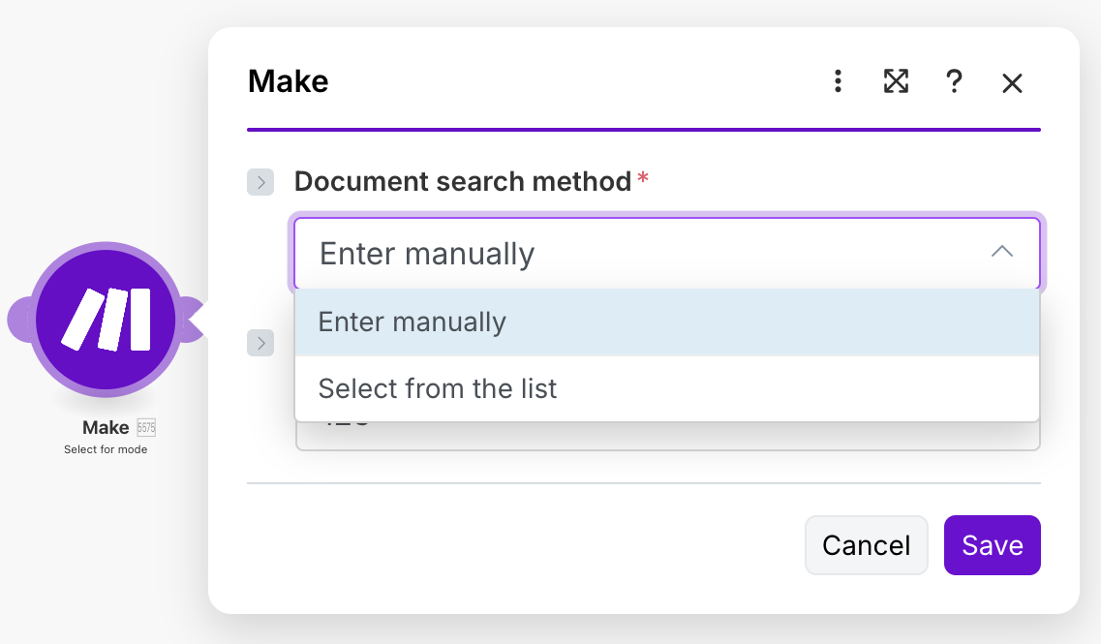1101x644 pixels.
Task: Collapse the dropdown using the up chevron
Action: [x=1002, y=252]
